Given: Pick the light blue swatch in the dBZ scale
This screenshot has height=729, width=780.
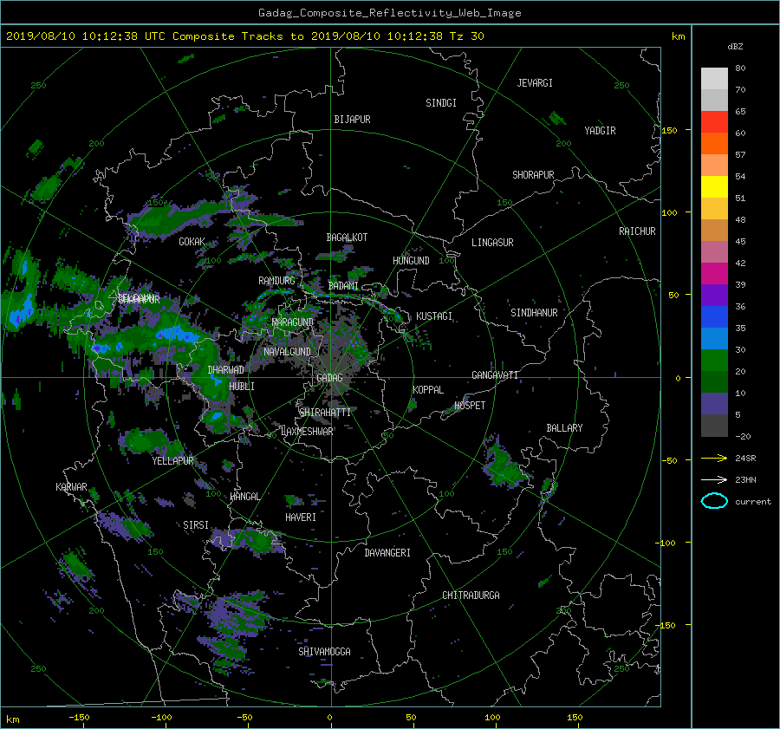Looking at the screenshot, I should tap(714, 338).
